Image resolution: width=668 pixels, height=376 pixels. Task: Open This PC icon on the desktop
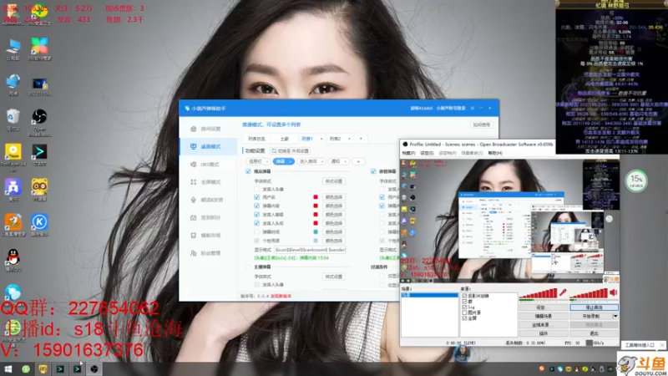[13, 50]
